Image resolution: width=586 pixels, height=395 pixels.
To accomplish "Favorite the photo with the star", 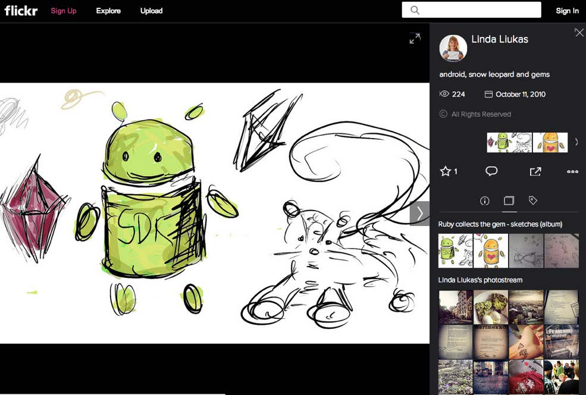I will coord(445,171).
